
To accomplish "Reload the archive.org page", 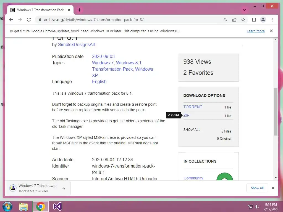I will 29,20.
